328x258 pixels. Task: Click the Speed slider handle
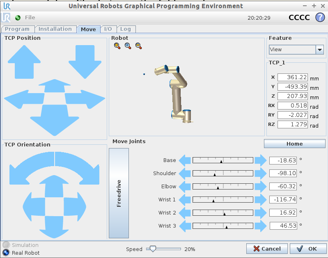point(153,249)
